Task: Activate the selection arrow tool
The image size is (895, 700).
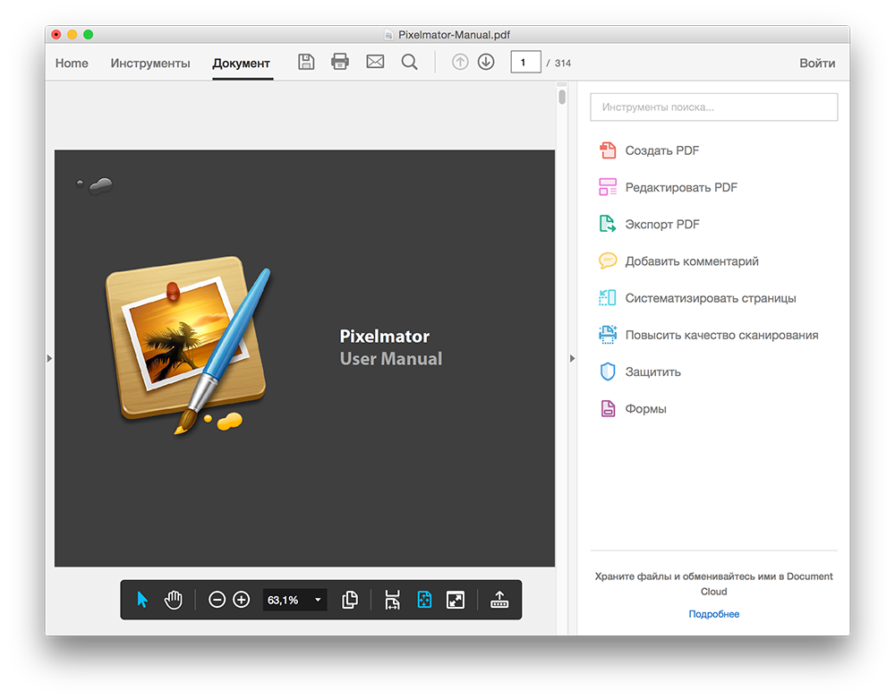Action: coord(142,600)
